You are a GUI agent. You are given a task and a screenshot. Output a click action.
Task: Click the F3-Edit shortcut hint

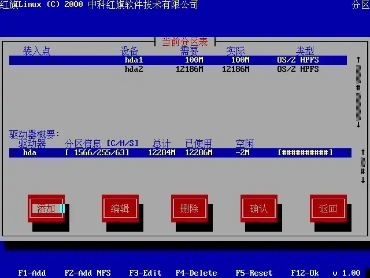pyautogui.click(x=145, y=273)
